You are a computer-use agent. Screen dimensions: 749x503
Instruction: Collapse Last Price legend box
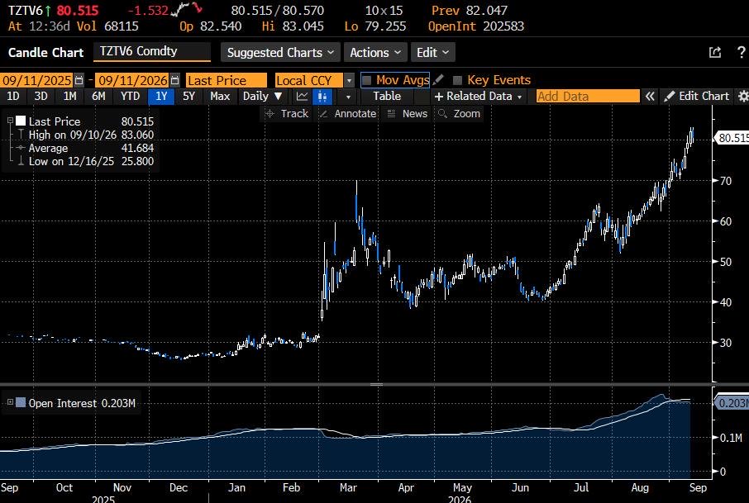point(10,121)
